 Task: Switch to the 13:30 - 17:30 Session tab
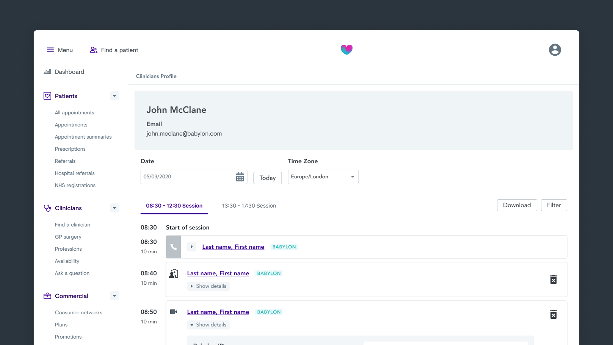point(249,206)
